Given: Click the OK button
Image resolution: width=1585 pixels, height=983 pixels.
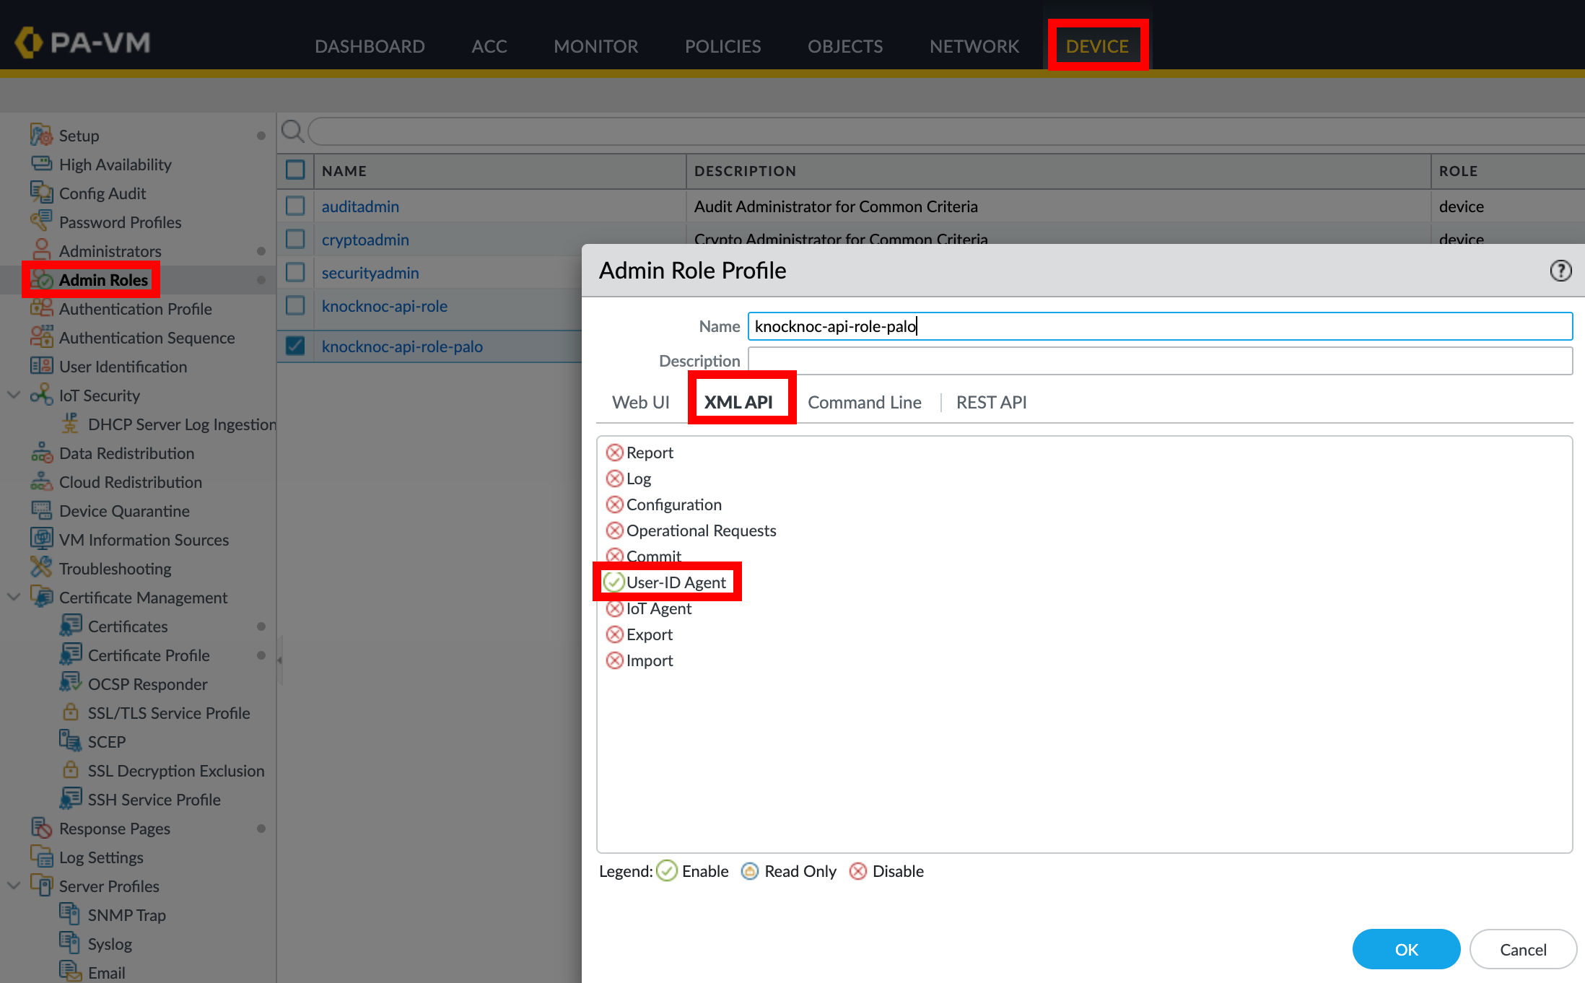Looking at the screenshot, I should click(x=1405, y=949).
